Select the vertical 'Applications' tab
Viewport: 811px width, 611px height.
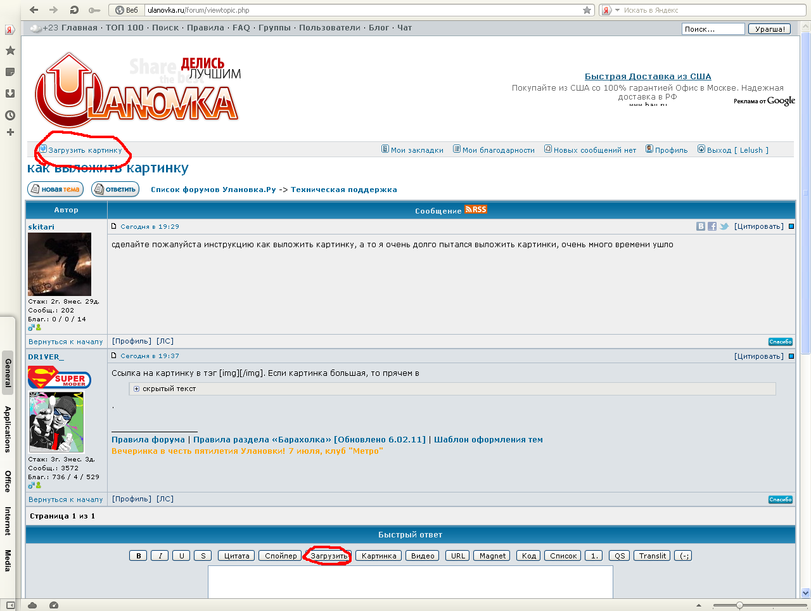tap(8, 429)
